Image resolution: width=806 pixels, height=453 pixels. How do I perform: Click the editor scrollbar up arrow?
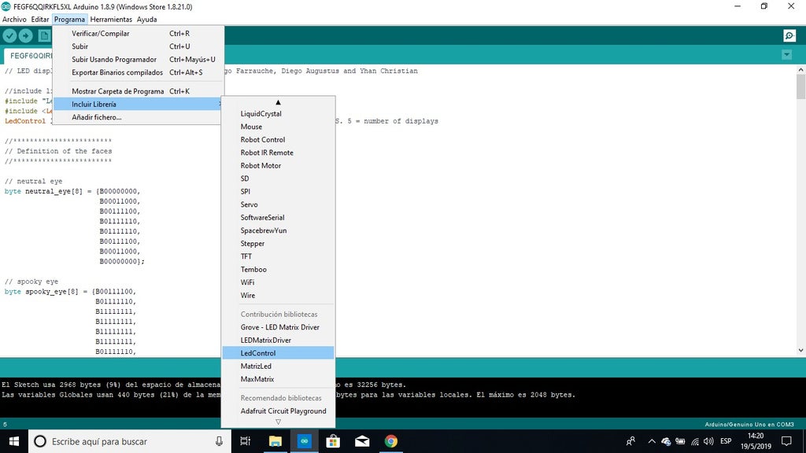pyautogui.click(x=800, y=69)
